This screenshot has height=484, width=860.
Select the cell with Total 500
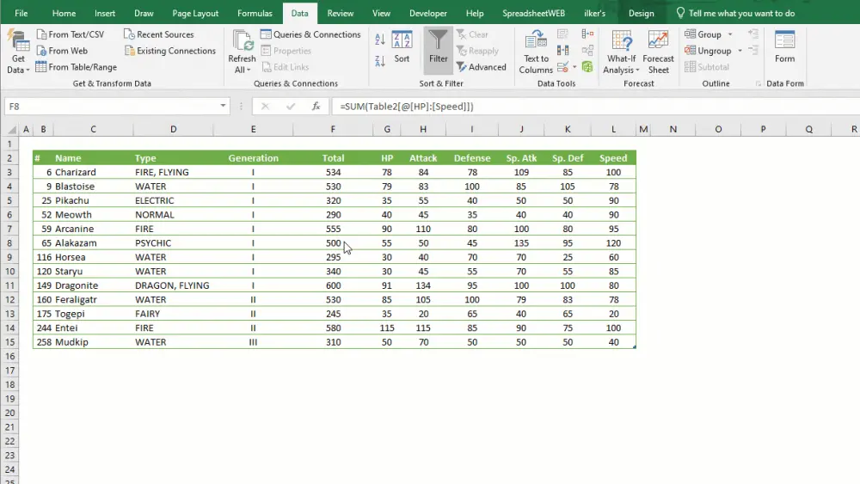pyautogui.click(x=333, y=242)
